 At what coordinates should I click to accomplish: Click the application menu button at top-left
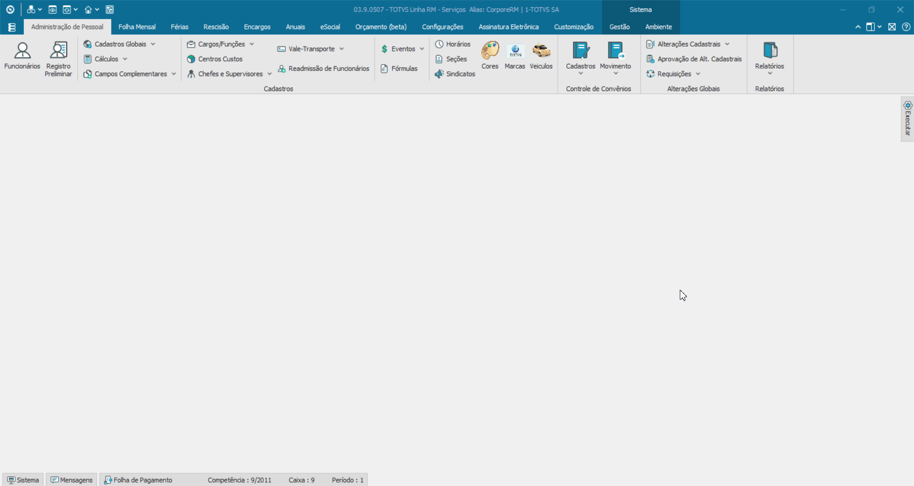12,27
